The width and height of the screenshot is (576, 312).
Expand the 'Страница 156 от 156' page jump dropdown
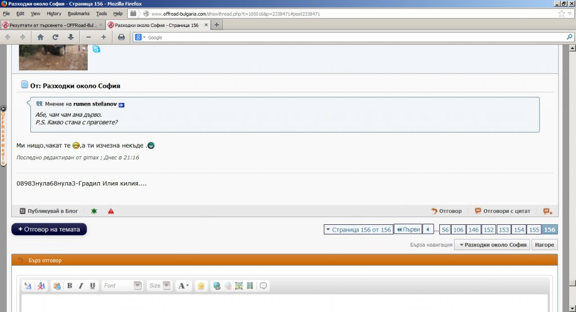[358, 229]
